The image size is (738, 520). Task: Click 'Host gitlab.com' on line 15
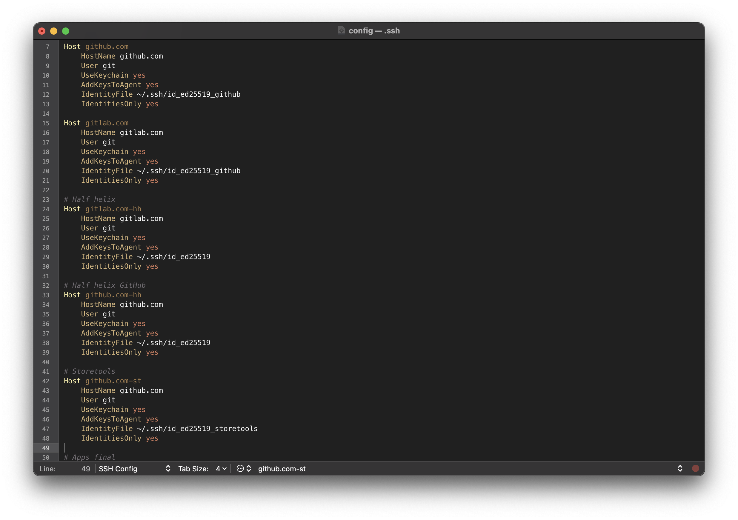pyautogui.click(x=96, y=123)
